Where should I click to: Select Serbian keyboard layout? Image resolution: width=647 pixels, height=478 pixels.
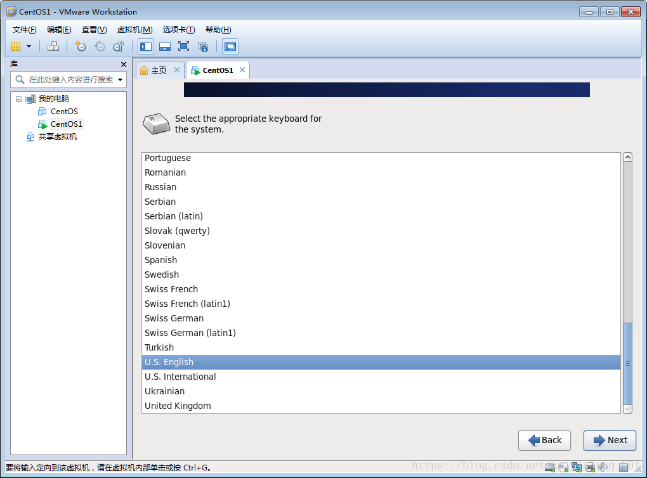tap(381, 202)
